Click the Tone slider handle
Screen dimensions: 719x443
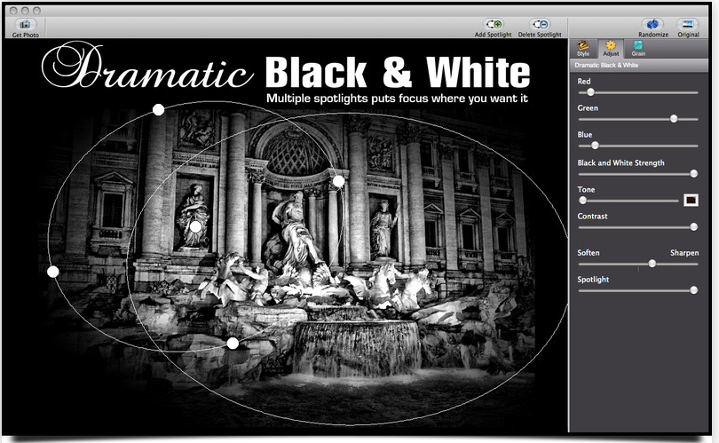click(581, 201)
